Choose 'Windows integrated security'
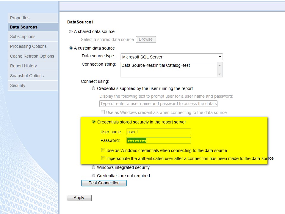This screenshot has width=285, height=214. pyautogui.click(x=93, y=167)
